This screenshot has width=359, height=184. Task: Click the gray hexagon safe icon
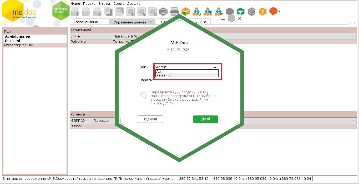(164, 12)
